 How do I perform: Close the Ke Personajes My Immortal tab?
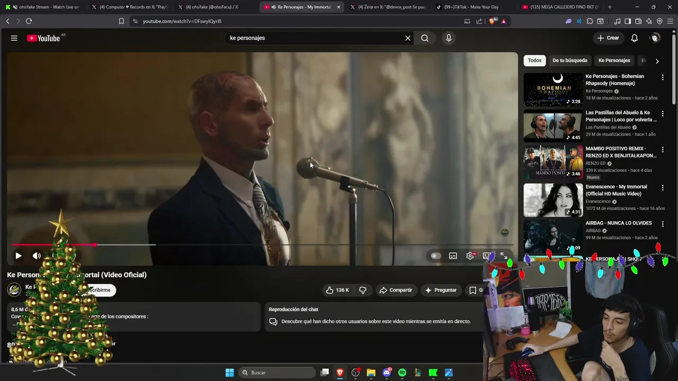[338, 7]
